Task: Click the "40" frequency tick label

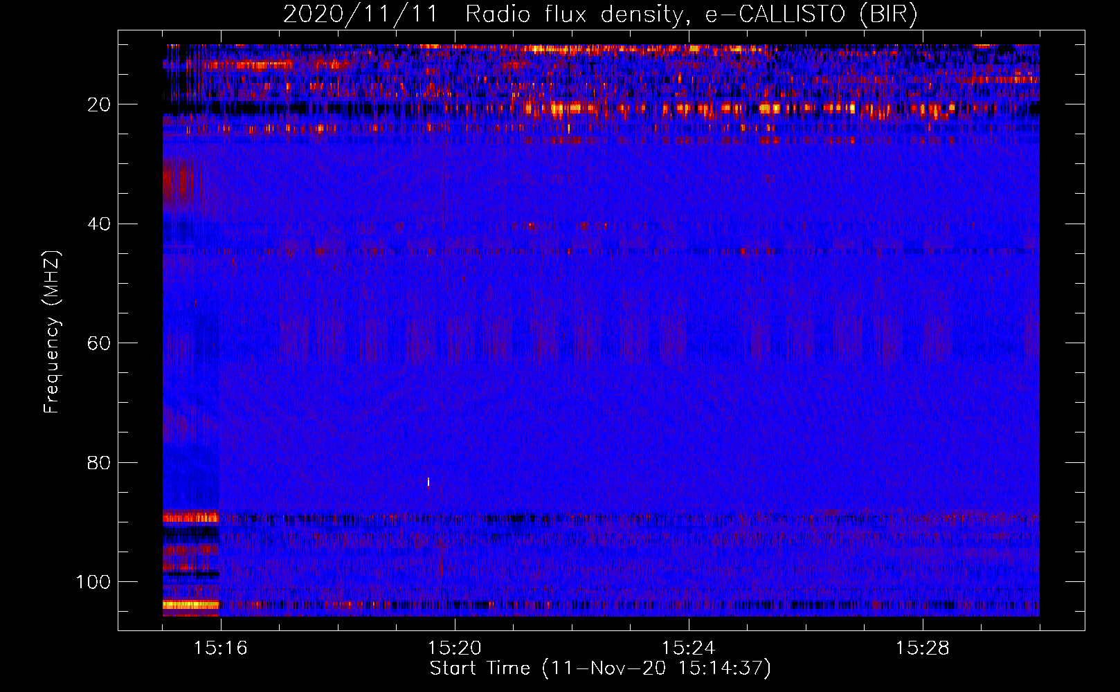Action: tap(99, 224)
